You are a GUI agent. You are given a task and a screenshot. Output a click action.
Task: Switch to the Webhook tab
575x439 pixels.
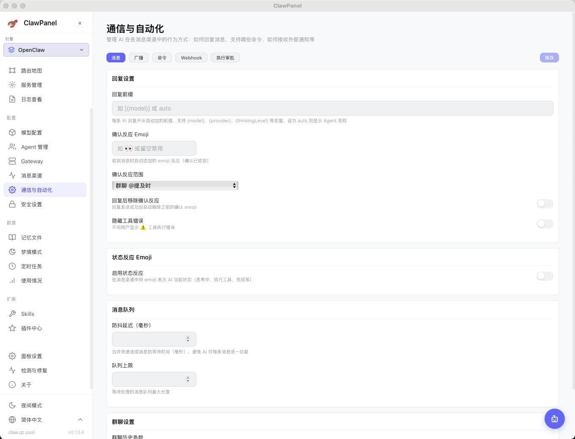pyautogui.click(x=191, y=58)
